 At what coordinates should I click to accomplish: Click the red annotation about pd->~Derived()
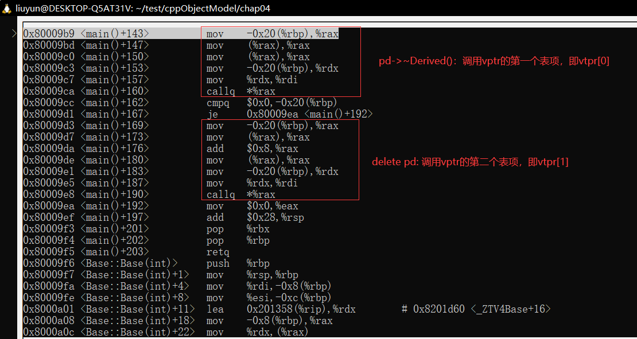tap(494, 61)
